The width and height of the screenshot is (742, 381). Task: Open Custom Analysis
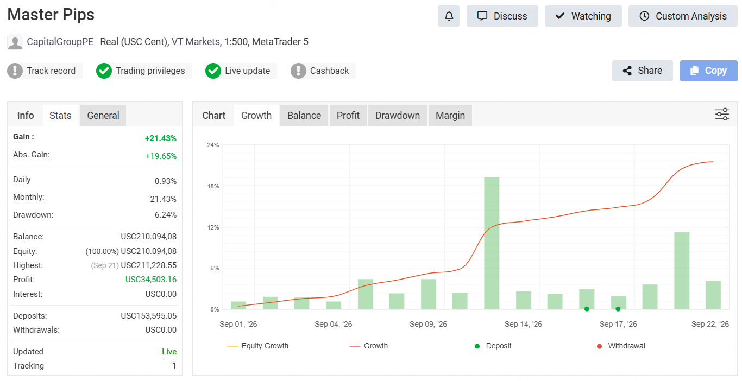click(683, 16)
